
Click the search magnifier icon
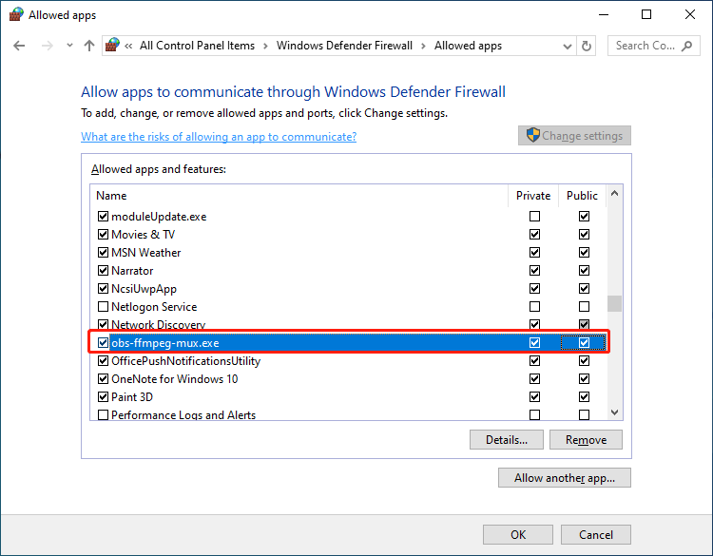click(x=687, y=46)
